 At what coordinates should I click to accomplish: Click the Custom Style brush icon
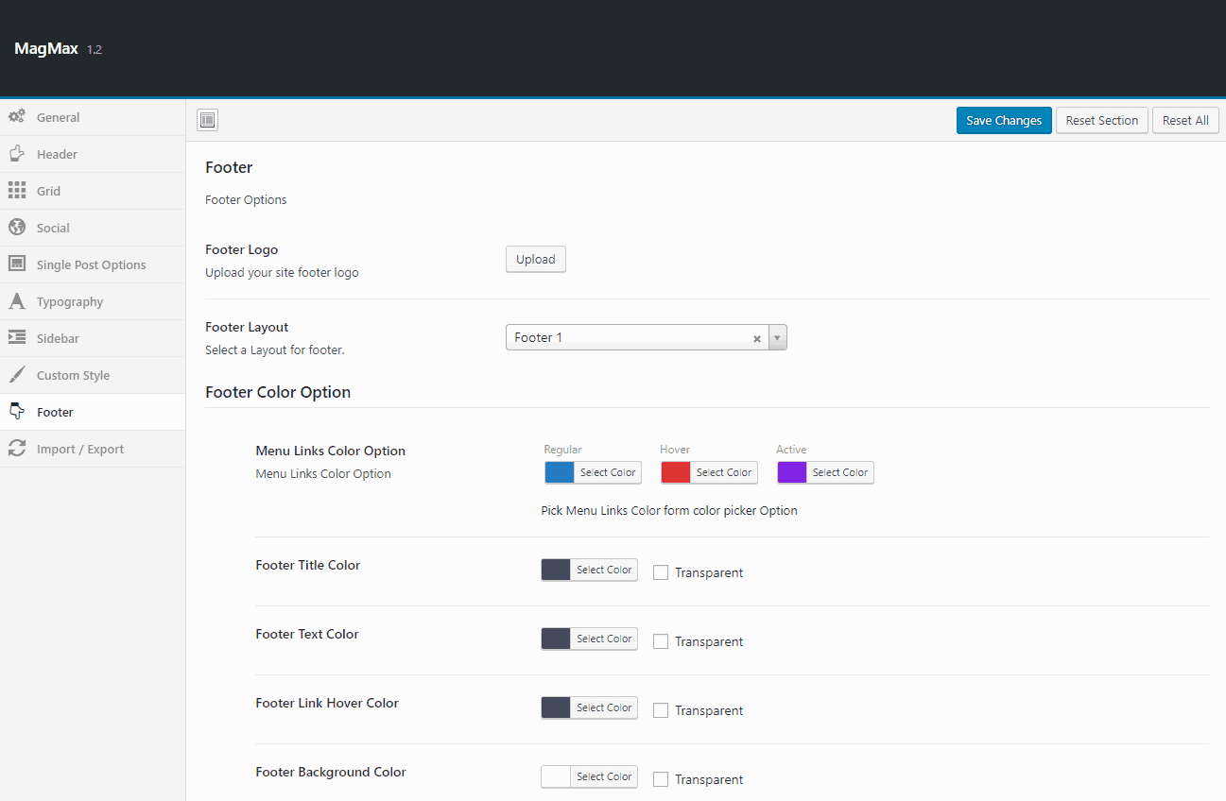coord(17,375)
